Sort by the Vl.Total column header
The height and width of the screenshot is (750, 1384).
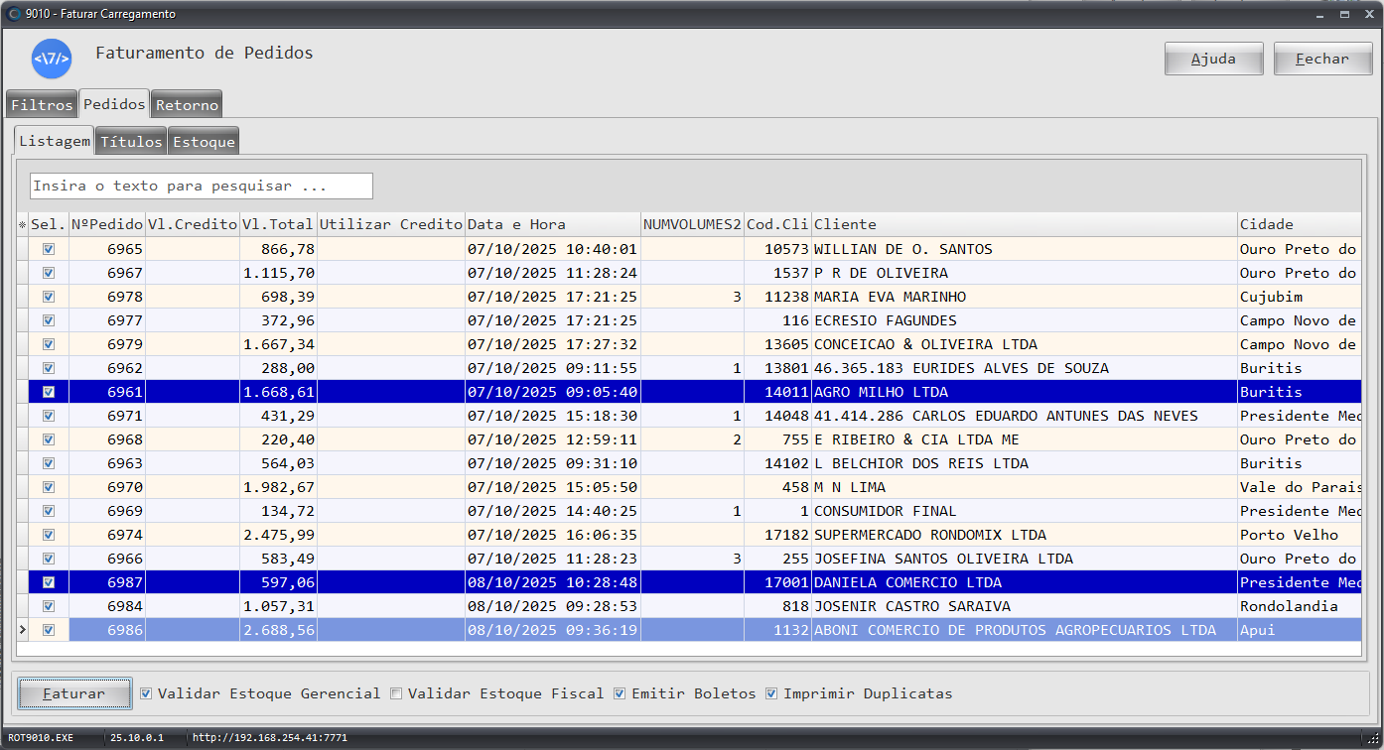[277, 225]
